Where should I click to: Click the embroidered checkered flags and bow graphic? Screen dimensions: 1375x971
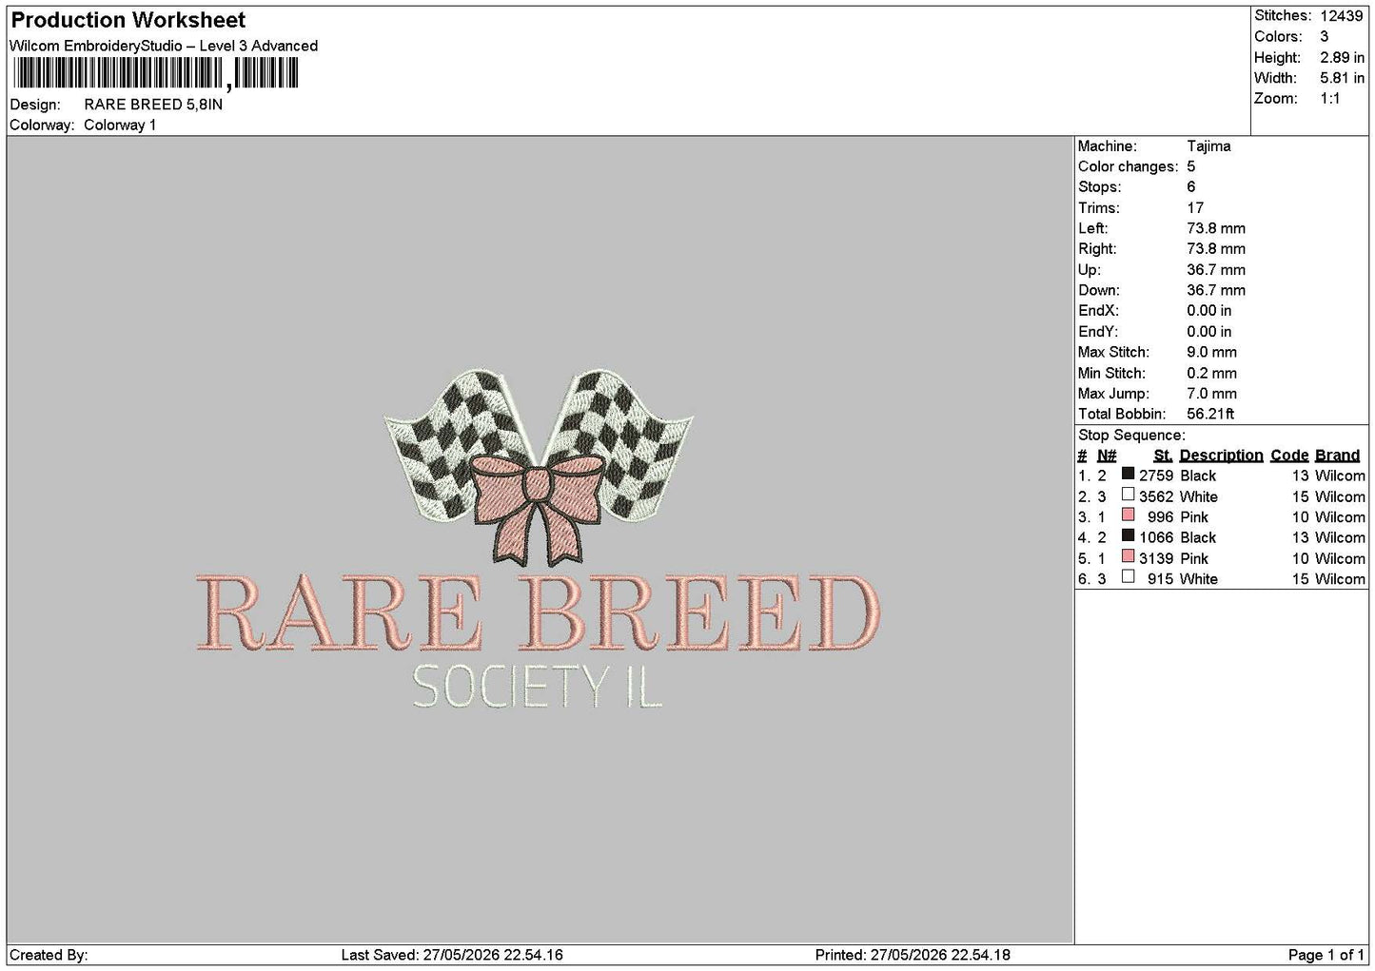click(539, 466)
